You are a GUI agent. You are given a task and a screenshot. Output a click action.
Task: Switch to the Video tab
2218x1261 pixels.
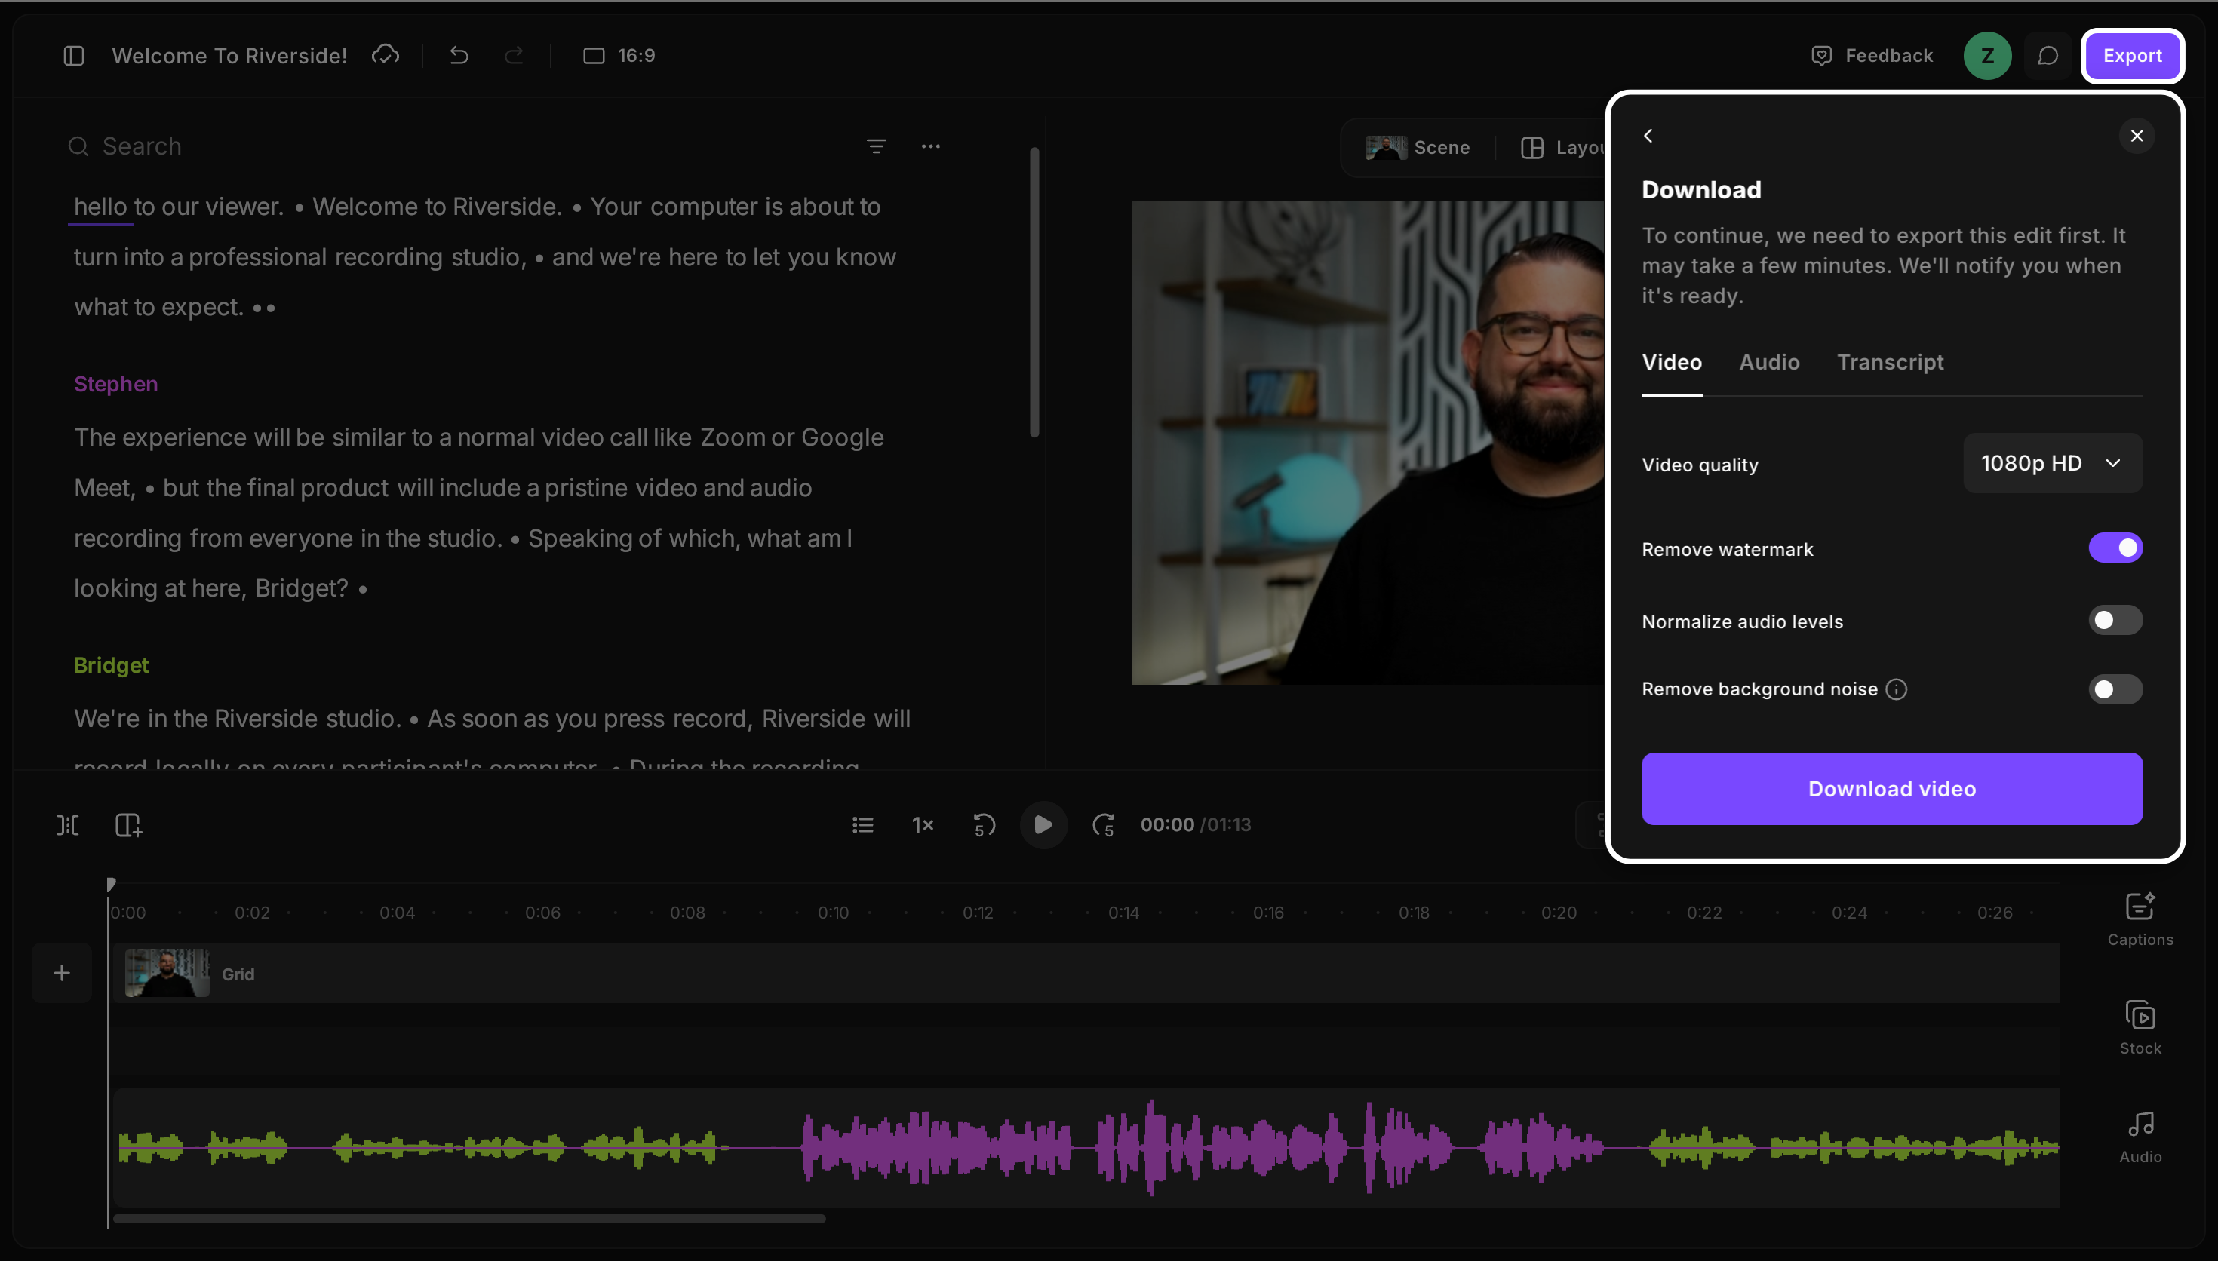click(x=1672, y=362)
